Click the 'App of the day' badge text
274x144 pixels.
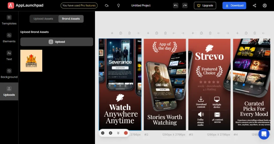pyautogui.click(x=165, y=46)
